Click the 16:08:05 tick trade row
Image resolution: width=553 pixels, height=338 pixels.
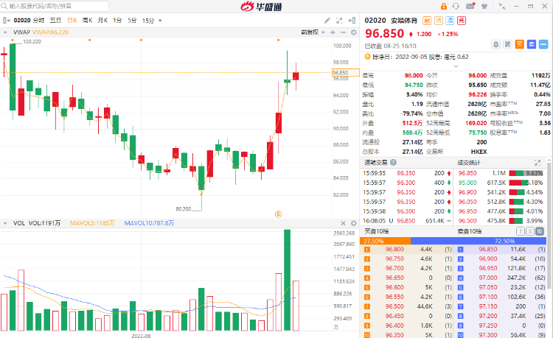[x=407, y=221]
